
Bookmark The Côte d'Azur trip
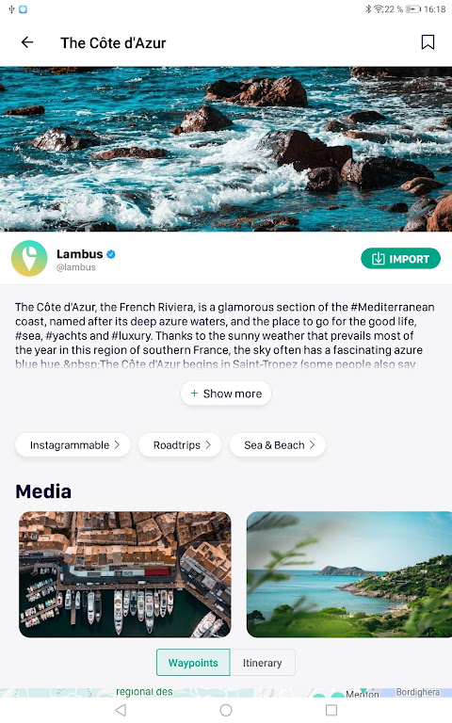click(x=428, y=42)
